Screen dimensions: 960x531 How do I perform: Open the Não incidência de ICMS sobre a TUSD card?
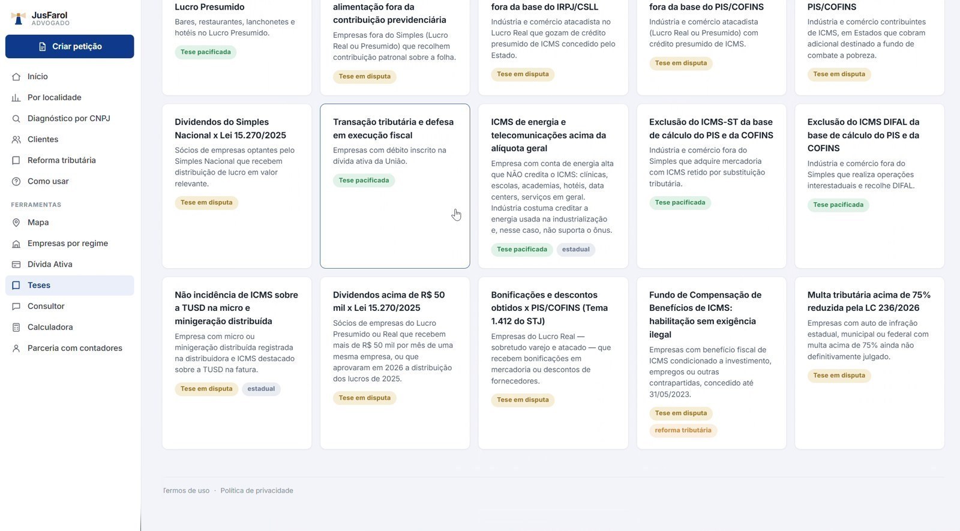(237, 363)
